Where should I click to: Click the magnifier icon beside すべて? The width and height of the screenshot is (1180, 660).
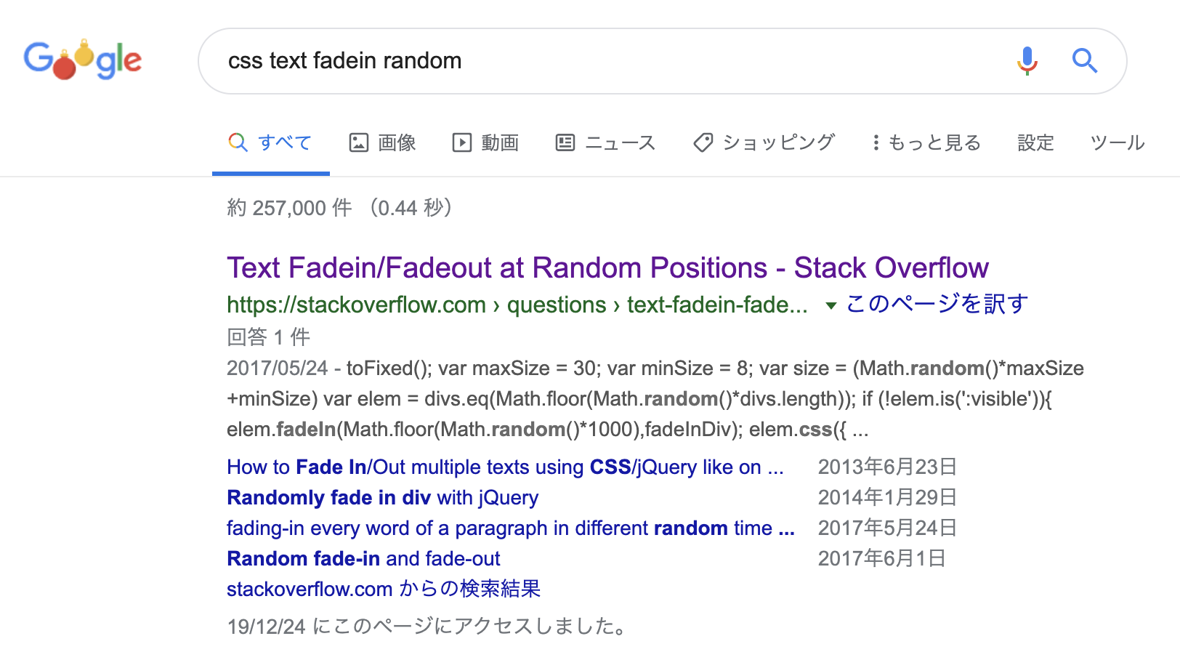click(x=238, y=142)
